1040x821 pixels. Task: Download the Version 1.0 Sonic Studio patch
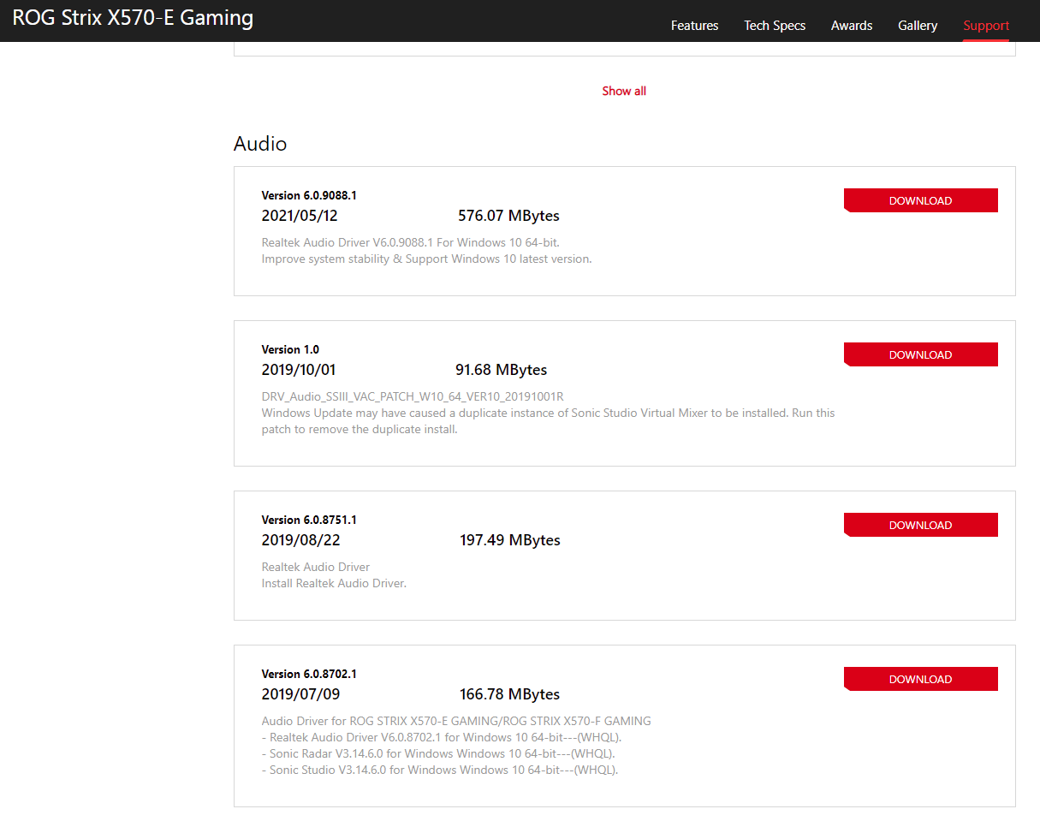point(920,354)
